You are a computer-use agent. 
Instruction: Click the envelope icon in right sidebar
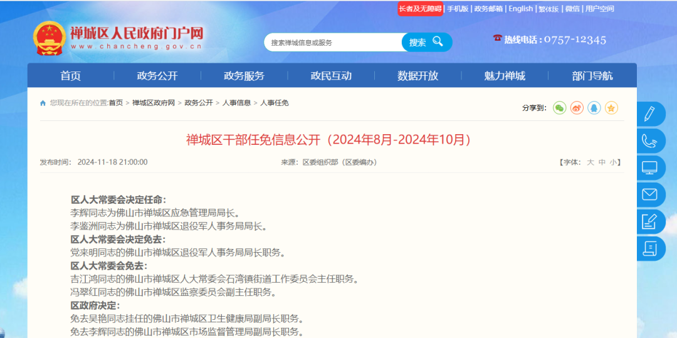coord(650,194)
